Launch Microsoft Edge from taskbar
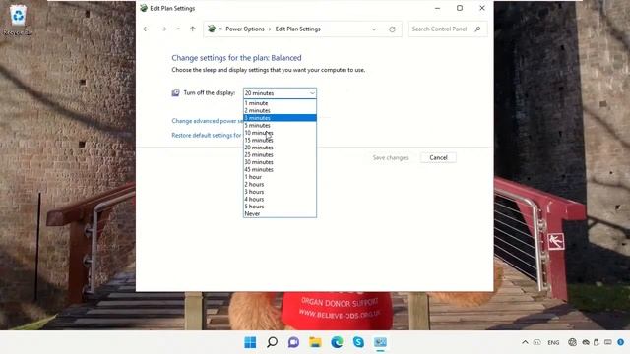 click(x=337, y=342)
